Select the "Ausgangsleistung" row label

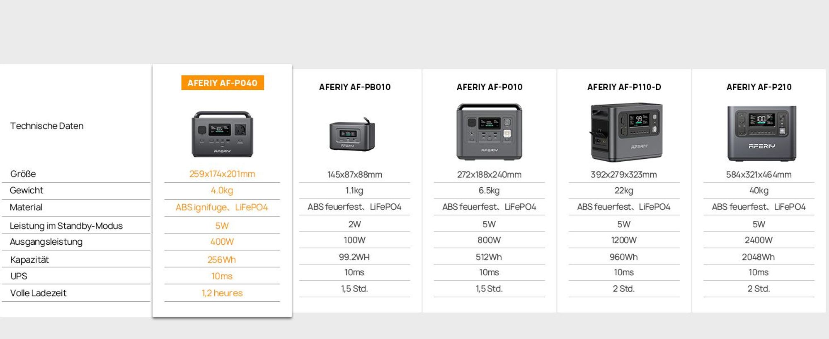(46, 241)
